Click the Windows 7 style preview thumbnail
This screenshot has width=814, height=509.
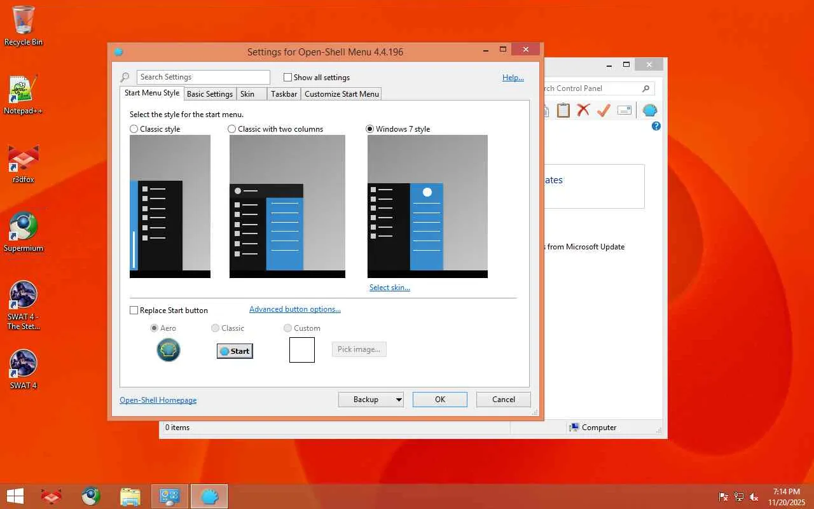pos(427,206)
